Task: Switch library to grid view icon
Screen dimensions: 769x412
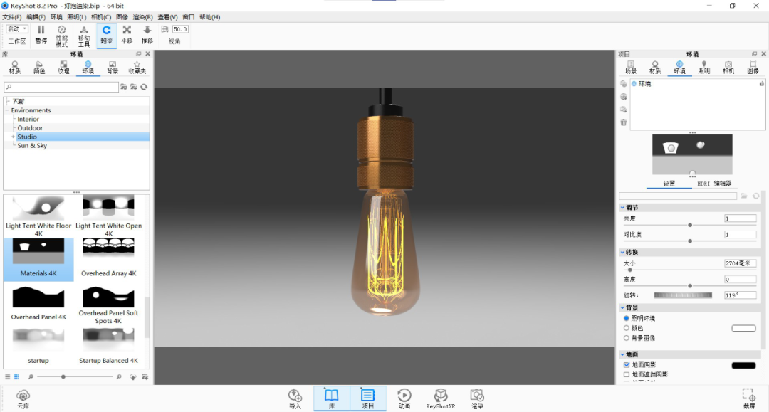Action: 16,376
